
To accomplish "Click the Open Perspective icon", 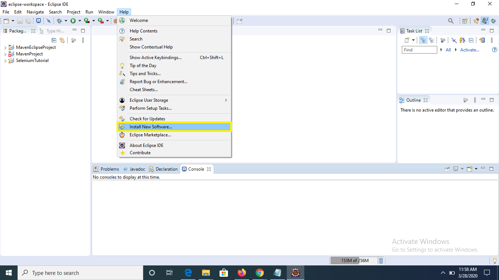I will pyautogui.click(x=465, y=21).
